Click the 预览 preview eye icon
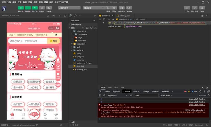The height and width of the screenshot is (127, 211). pos(114,8)
